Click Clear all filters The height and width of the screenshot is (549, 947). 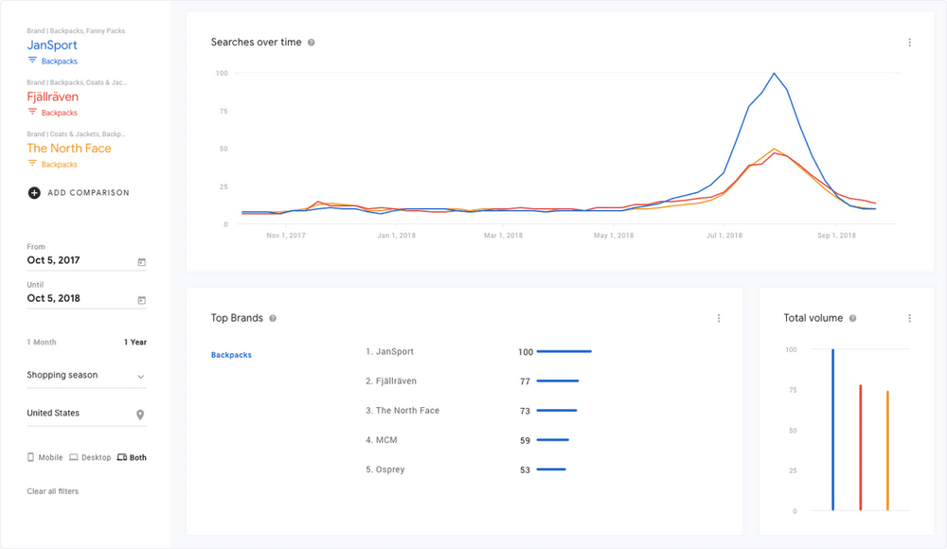coord(52,491)
